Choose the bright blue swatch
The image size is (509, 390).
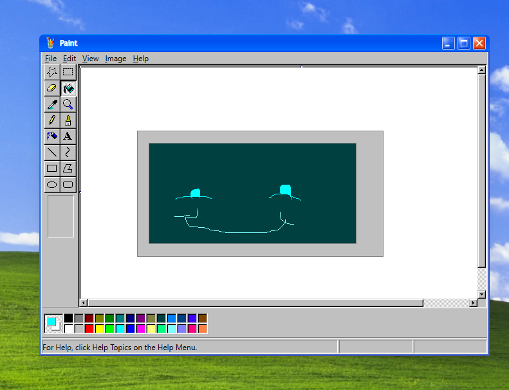(131, 329)
